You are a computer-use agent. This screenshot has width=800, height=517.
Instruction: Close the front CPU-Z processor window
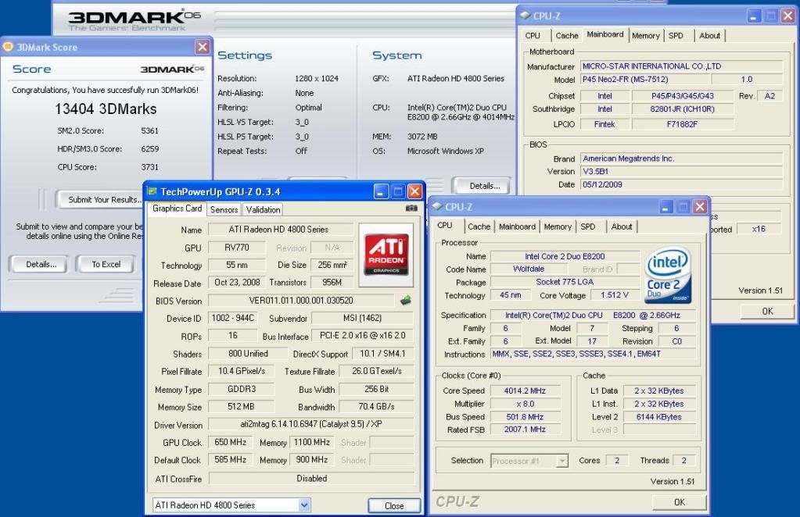699,207
